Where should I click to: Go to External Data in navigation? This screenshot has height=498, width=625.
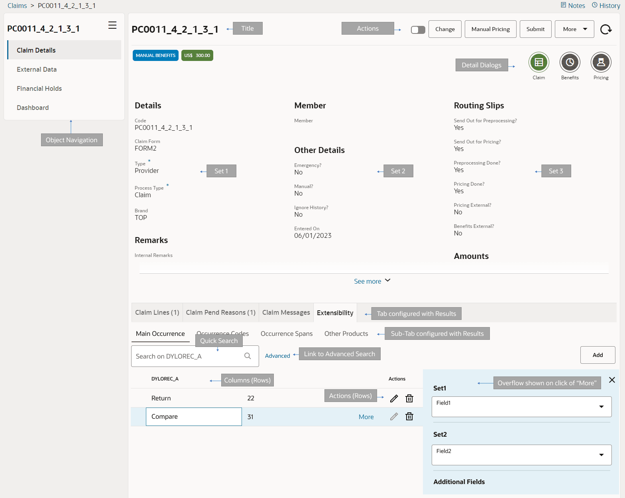coord(64,69)
